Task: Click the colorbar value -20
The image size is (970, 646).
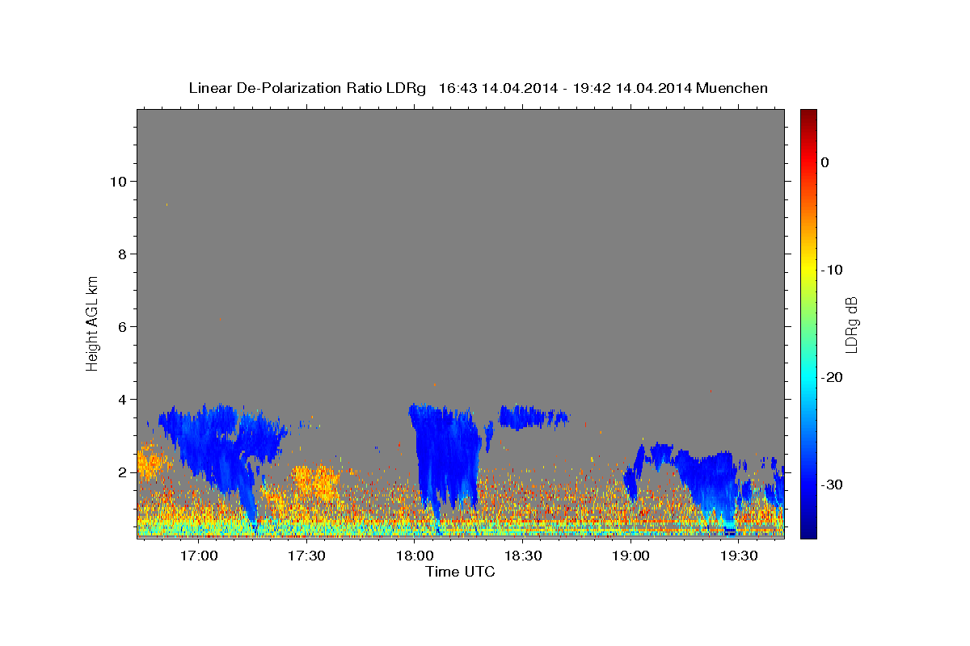Action: pos(831,377)
